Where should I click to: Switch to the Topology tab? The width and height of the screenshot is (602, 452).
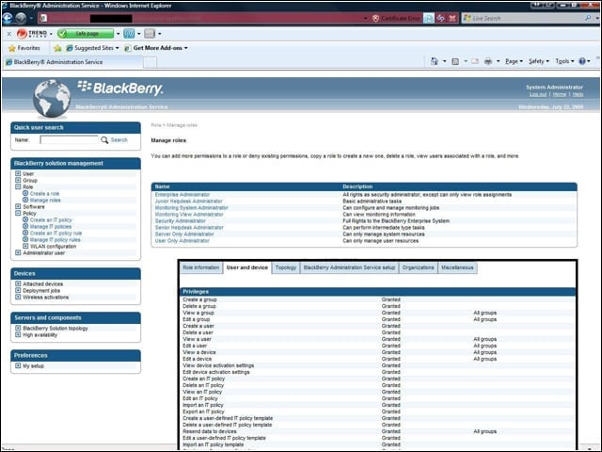(x=286, y=267)
